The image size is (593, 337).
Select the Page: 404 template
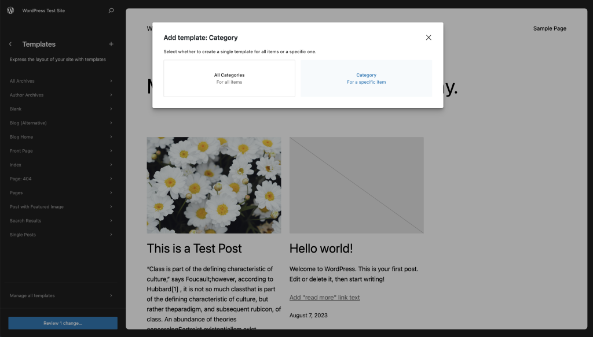coord(21,179)
